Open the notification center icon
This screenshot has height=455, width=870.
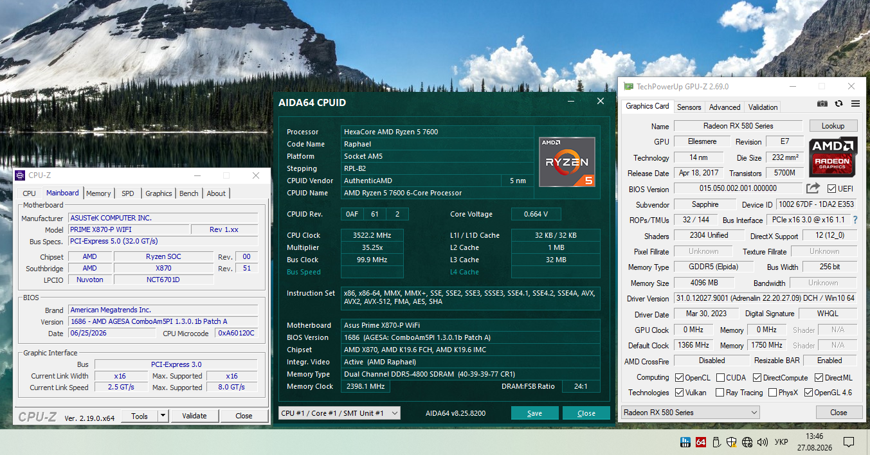(x=849, y=442)
